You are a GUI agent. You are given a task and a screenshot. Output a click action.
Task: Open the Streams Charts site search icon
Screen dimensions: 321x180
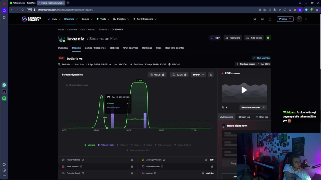tap(255, 19)
